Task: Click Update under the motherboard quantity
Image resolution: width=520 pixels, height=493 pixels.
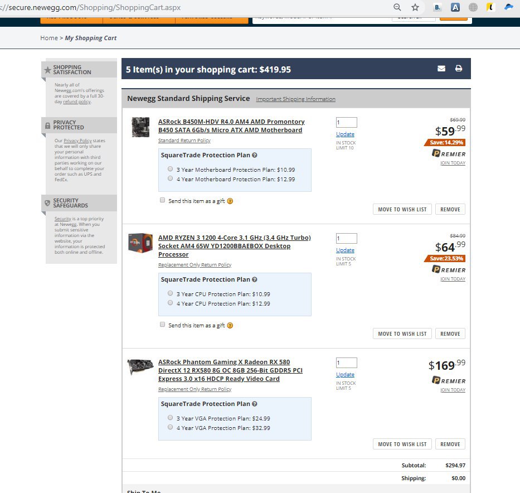Action: [x=345, y=134]
